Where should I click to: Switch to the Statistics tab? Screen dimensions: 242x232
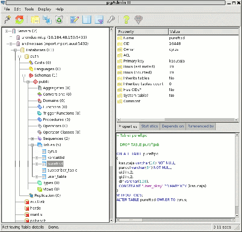(x=150, y=126)
